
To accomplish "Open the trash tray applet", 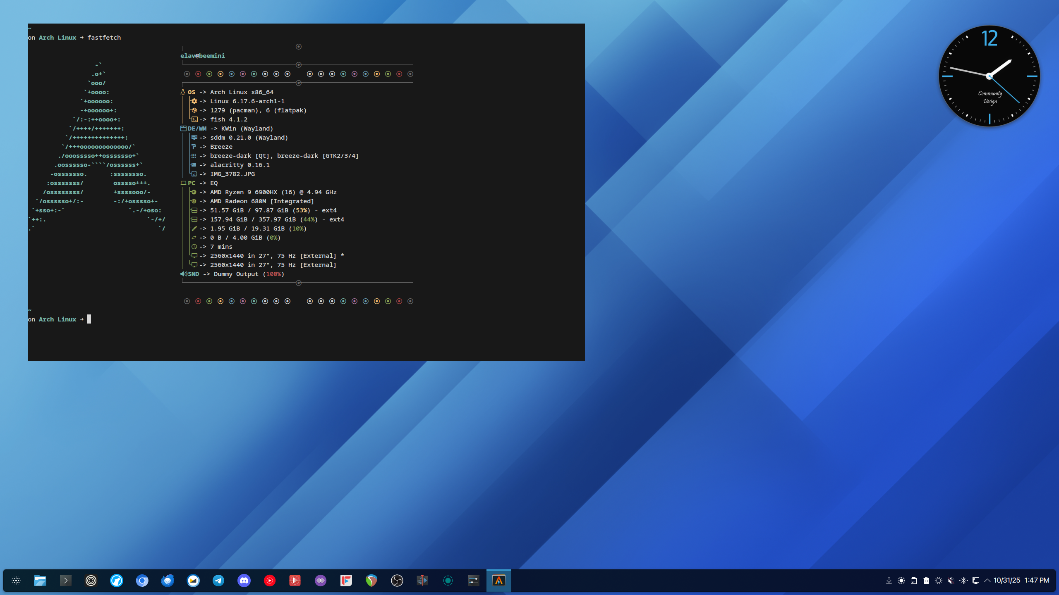I will [926, 581].
